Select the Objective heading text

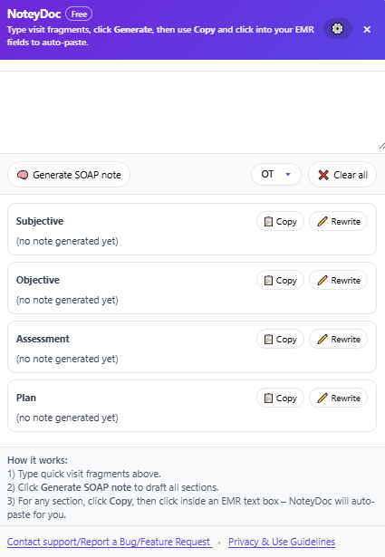[38, 280]
